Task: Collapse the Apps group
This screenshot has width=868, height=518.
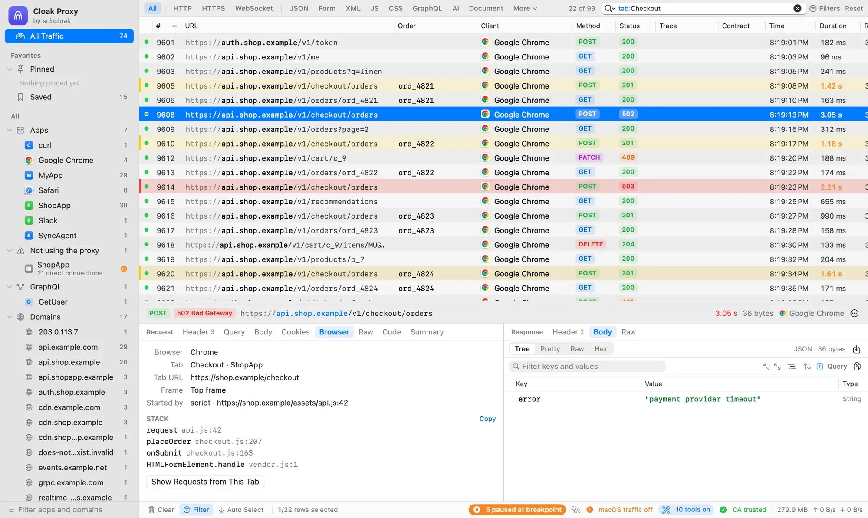Action: 10,130
